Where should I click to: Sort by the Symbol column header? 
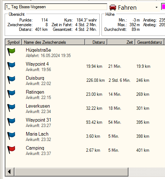[14, 42]
